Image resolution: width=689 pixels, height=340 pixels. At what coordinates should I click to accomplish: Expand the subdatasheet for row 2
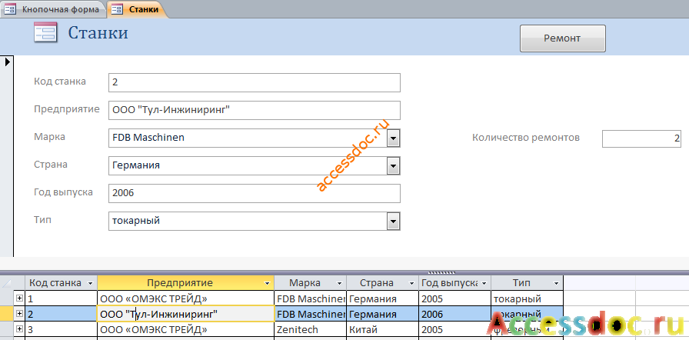19,314
